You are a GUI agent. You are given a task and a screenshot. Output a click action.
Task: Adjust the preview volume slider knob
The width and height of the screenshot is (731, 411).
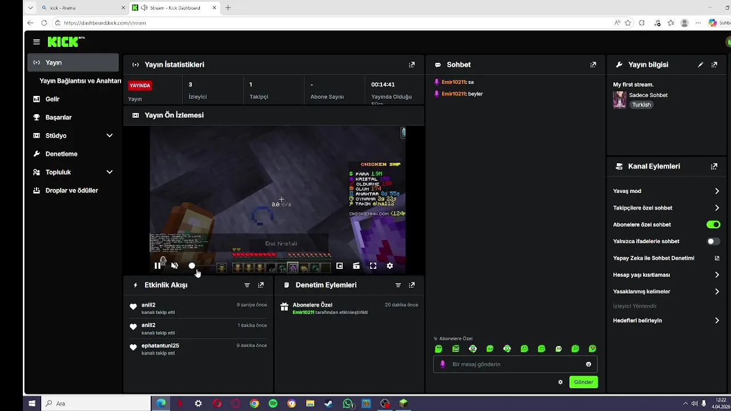pos(192,266)
